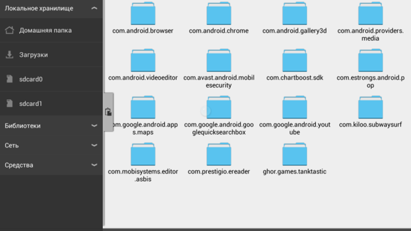The width and height of the screenshot is (411, 231).
Task: Open Загрузки in the sidebar
Action: pos(33,55)
